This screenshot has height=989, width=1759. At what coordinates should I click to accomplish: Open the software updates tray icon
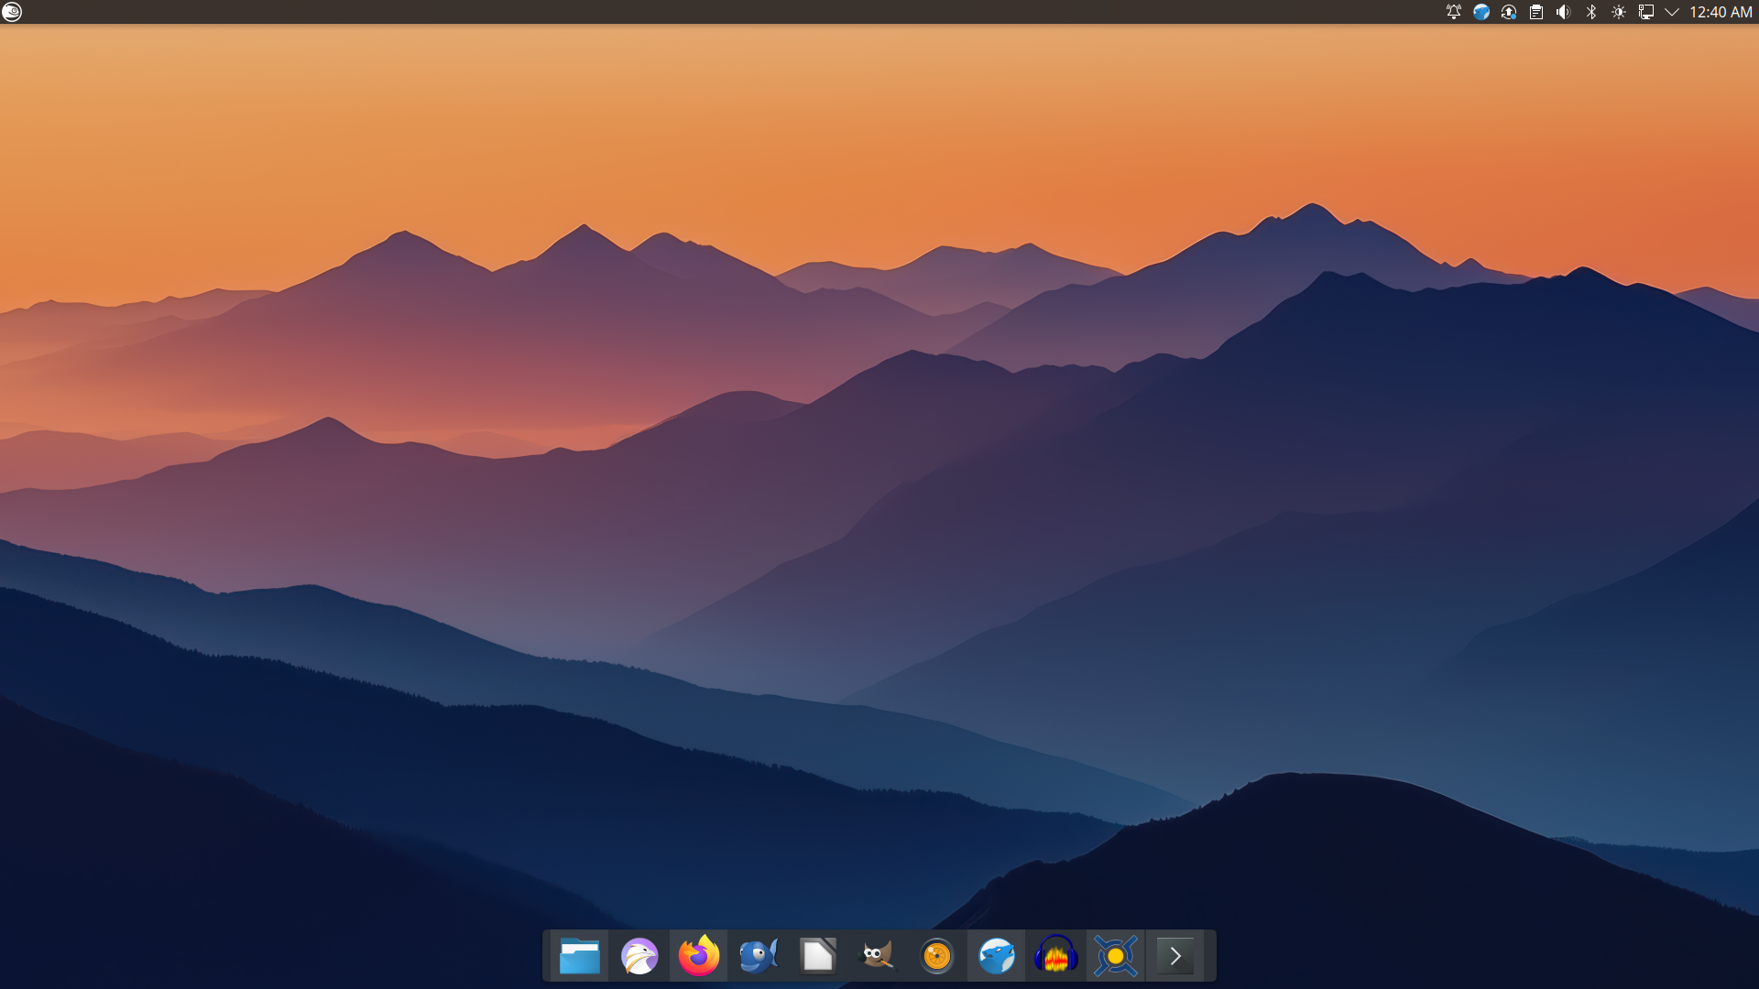[x=1508, y=12]
